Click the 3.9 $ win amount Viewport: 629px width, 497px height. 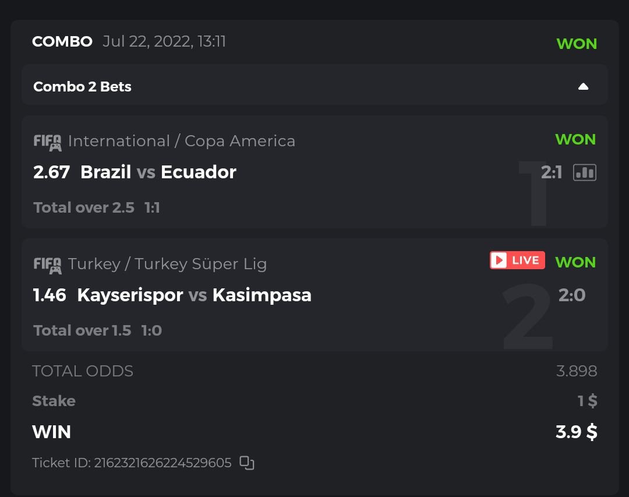[576, 432]
